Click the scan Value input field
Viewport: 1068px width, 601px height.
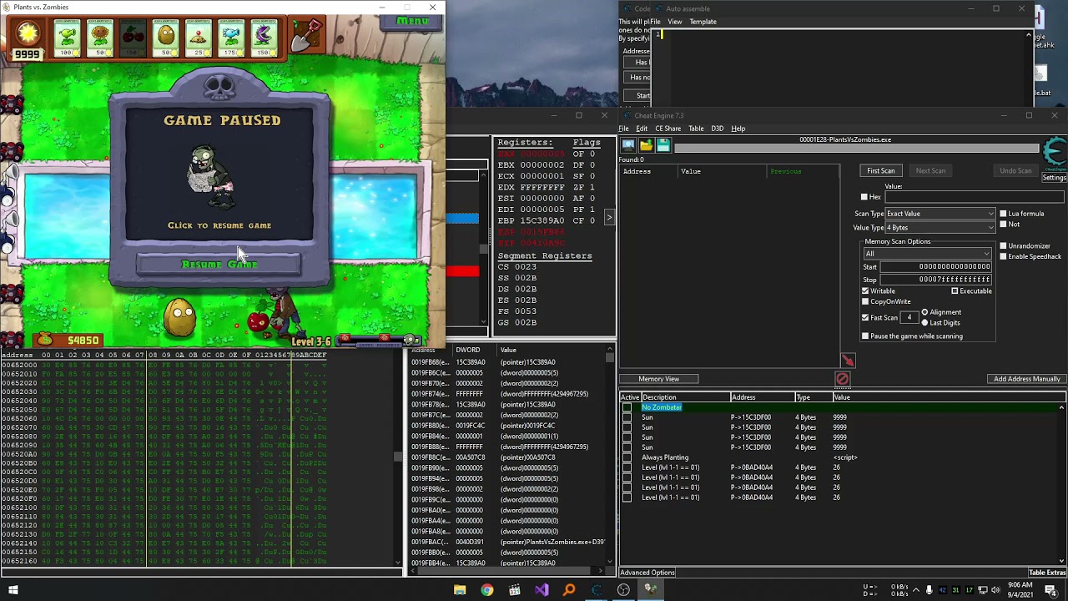(975, 198)
